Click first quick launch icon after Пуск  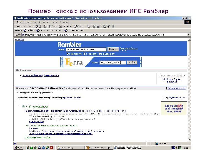[x=27, y=148]
